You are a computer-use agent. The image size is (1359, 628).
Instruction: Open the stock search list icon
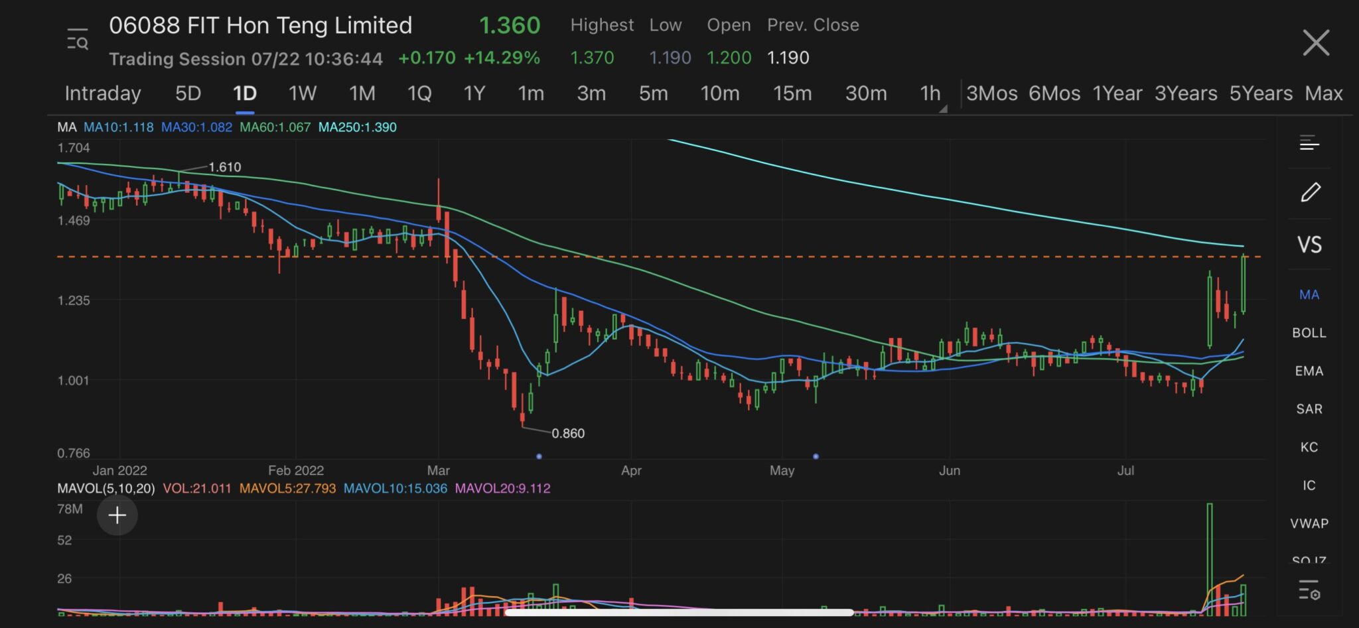click(x=78, y=40)
